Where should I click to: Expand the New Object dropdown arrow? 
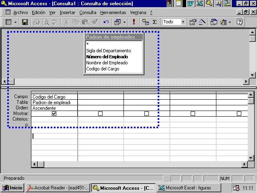pyautogui.click(x=230, y=22)
